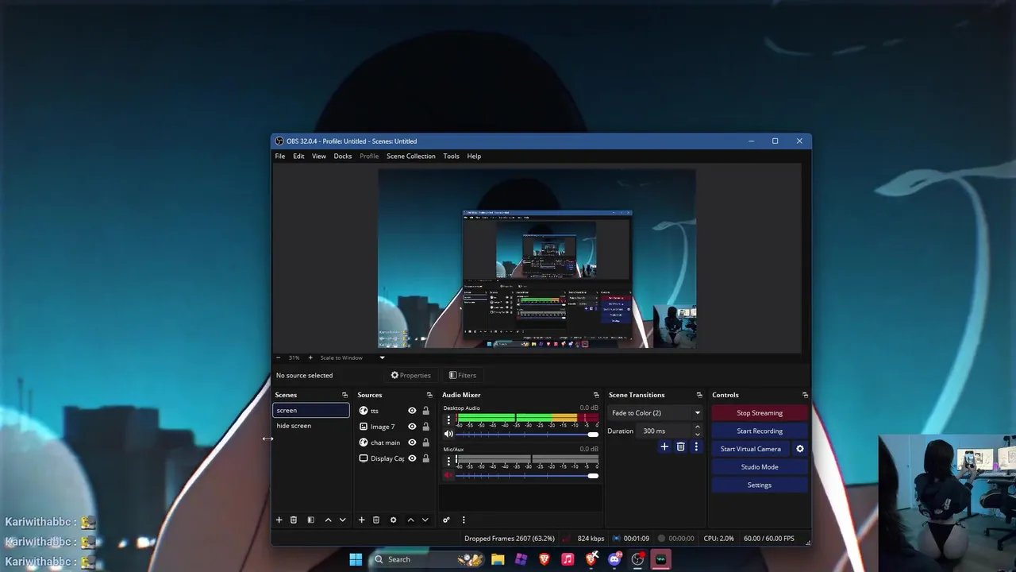This screenshot has width=1016, height=572.
Task: Open Brave browser from taskbar
Action: [x=545, y=559]
